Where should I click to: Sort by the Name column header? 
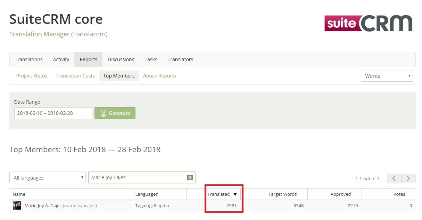pyautogui.click(x=19, y=194)
